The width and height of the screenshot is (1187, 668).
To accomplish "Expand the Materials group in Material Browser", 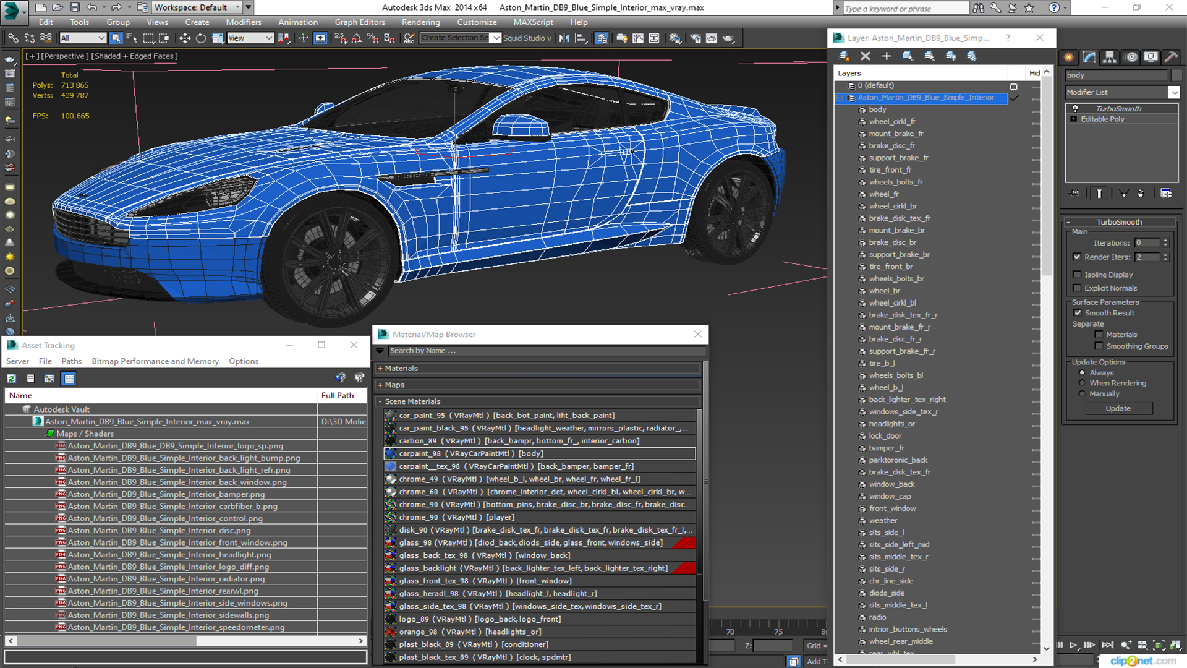I will click(x=380, y=369).
